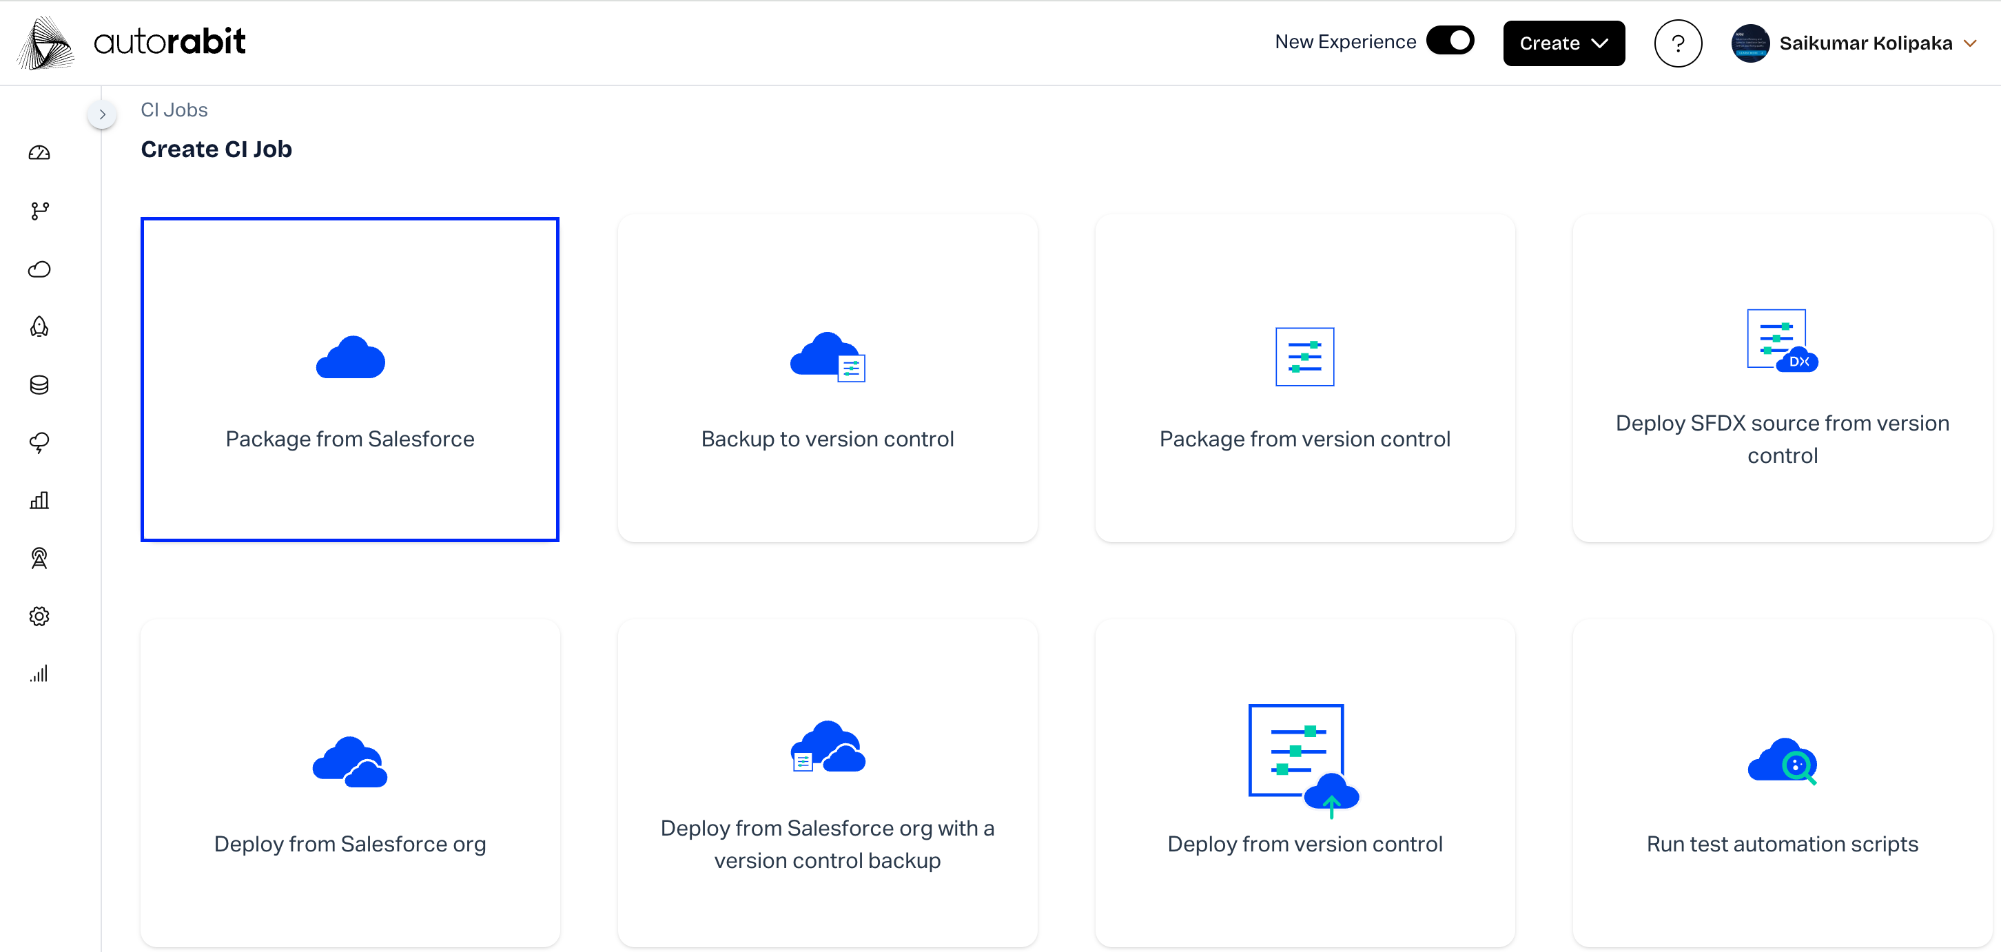Click the cloud lightning sidebar icon
Image resolution: width=2001 pixels, height=952 pixels.
[39, 443]
